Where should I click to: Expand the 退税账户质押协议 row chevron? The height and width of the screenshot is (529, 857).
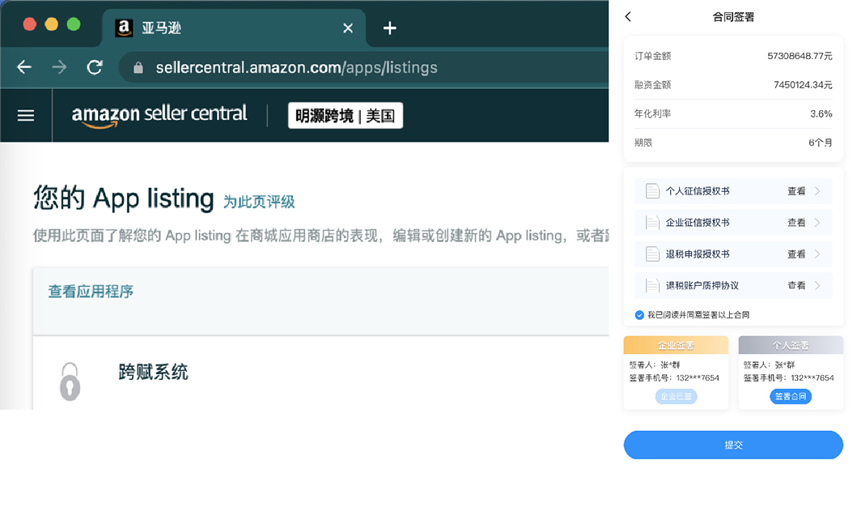(x=817, y=285)
